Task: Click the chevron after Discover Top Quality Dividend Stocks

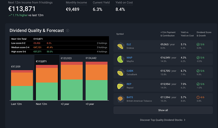Action: point(185,120)
